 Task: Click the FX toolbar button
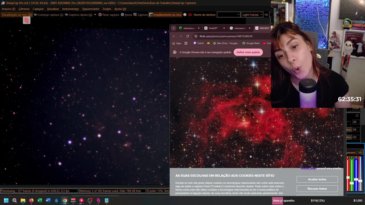(x=266, y=15)
